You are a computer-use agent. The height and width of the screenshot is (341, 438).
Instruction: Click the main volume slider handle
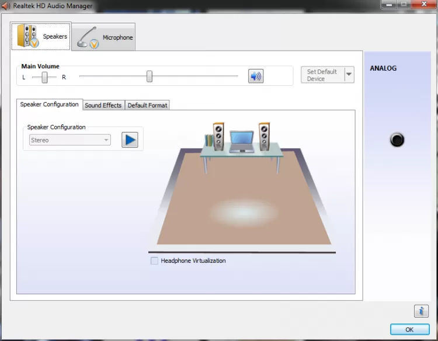[x=150, y=76]
